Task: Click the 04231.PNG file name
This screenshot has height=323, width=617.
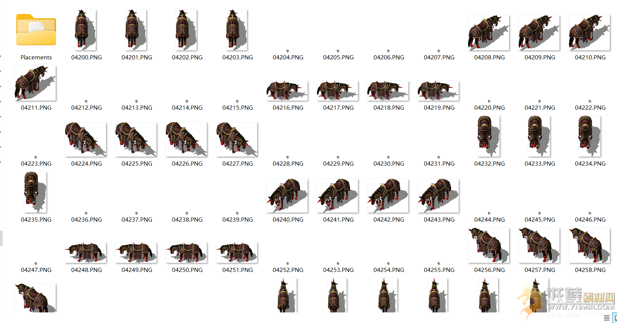Action: [439, 164]
